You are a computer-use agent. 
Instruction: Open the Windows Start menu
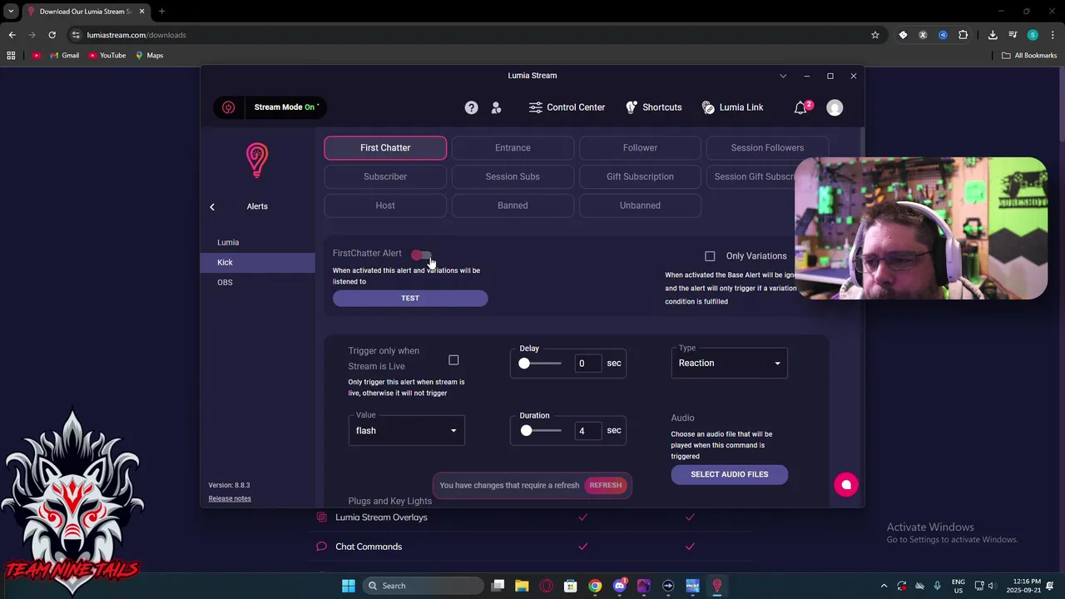tap(349, 586)
